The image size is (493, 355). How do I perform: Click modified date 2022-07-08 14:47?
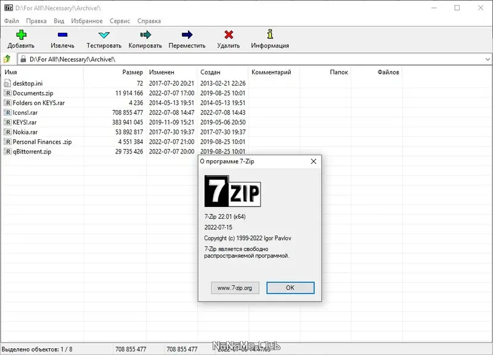tap(172, 113)
